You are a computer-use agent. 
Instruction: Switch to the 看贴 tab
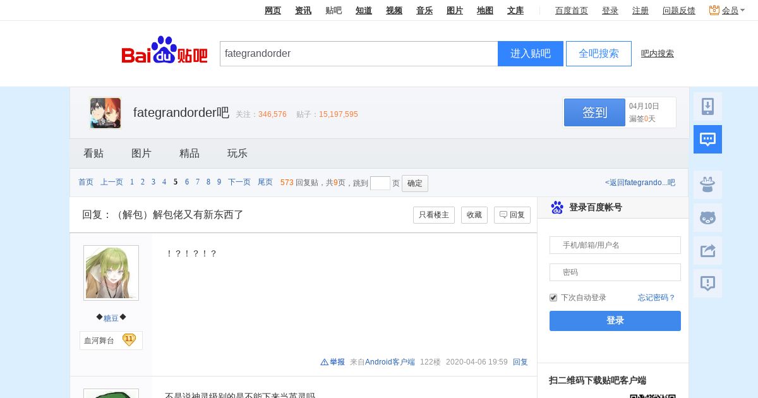93,154
